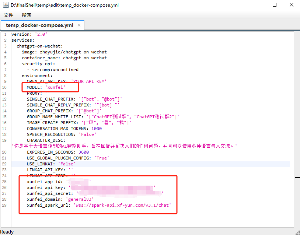Close the editor window
The height and width of the screenshot is (235, 300).
tap(292, 5)
